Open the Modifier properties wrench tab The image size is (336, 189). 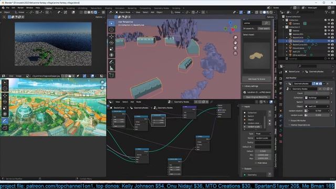coord(281,115)
